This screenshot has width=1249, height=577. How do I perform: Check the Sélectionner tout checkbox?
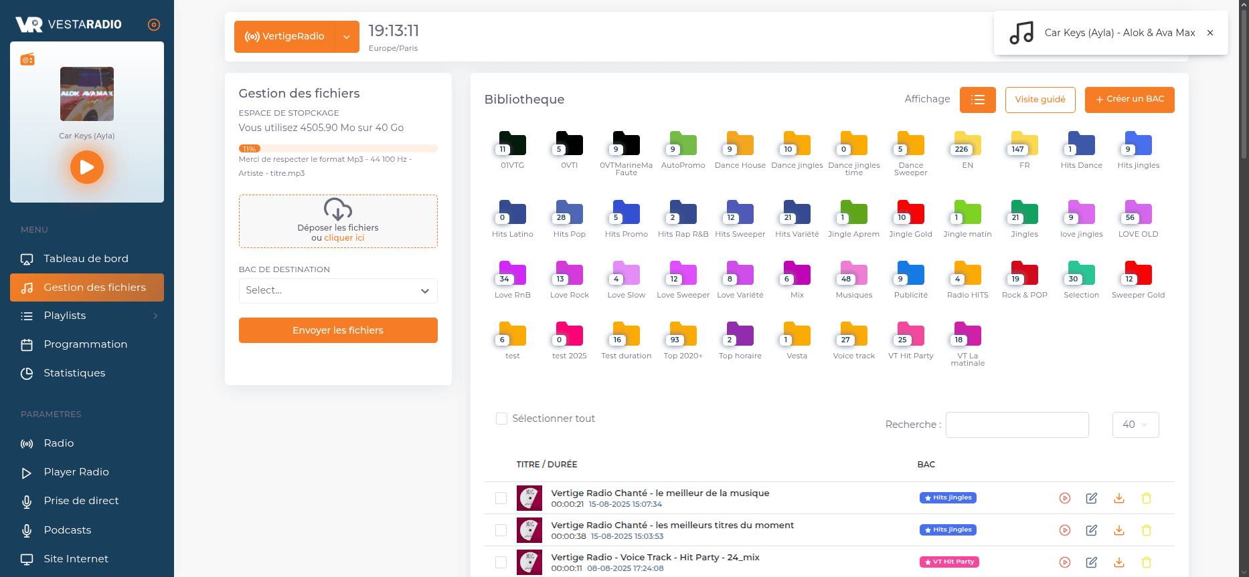[x=501, y=419]
